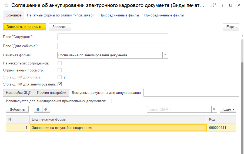244x154 pixels.
Task: Select the Основное section
Action: pos(14,15)
